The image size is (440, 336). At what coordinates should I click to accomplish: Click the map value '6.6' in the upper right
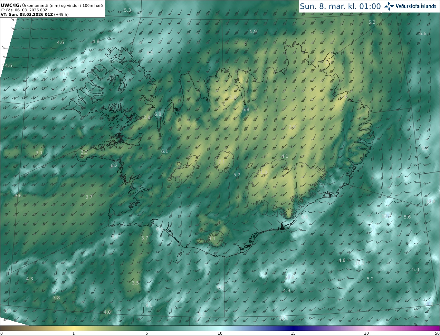click(x=423, y=34)
